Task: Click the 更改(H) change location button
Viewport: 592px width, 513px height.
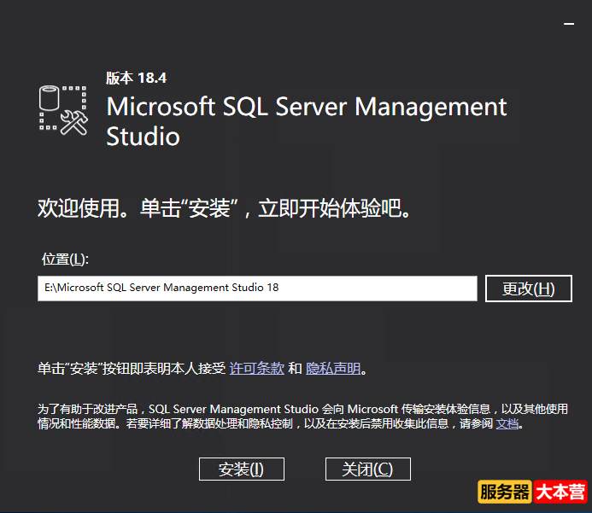Action: pyautogui.click(x=529, y=289)
